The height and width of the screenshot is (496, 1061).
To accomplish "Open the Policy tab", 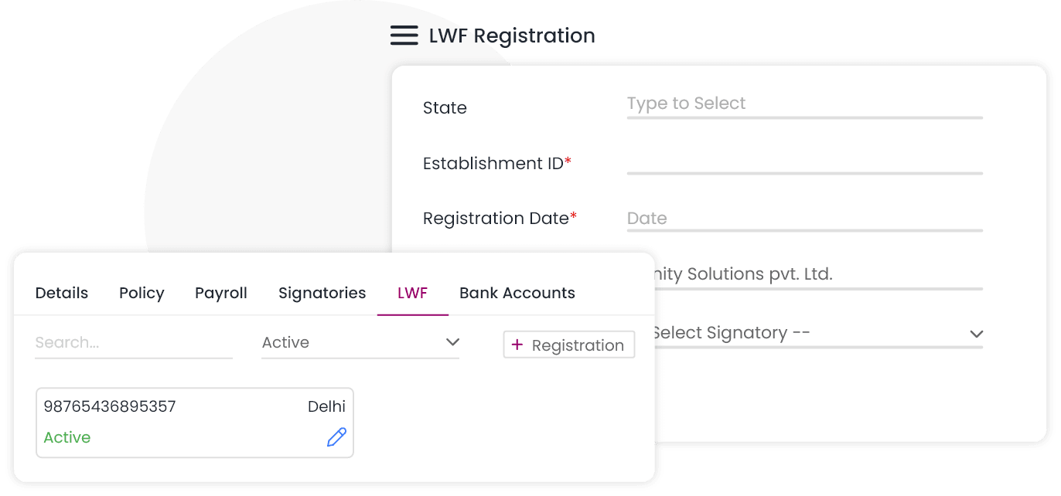I will [x=142, y=293].
